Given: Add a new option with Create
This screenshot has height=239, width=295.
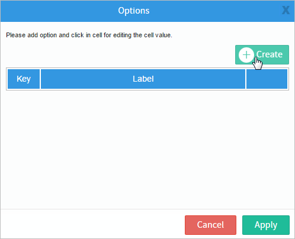Looking at the screenshot, I should [x=262, y=54].
